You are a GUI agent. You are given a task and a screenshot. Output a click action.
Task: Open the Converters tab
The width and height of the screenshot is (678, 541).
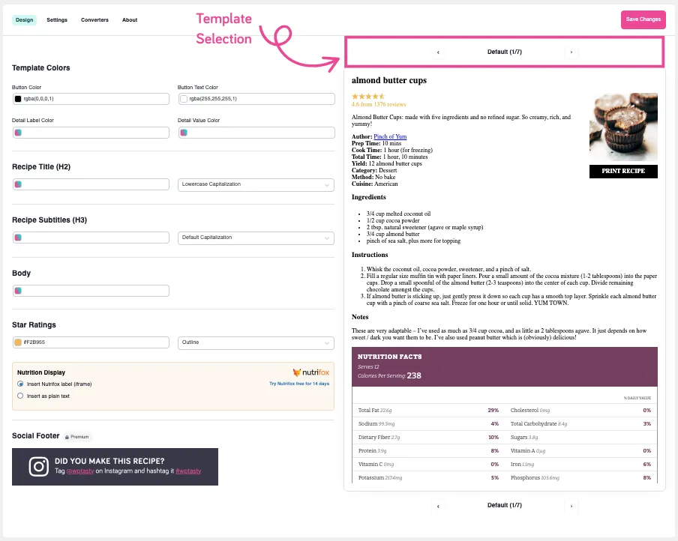pos(94,20)
